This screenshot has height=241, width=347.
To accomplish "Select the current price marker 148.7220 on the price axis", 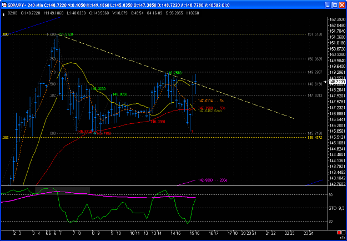I will pos(337,82).
